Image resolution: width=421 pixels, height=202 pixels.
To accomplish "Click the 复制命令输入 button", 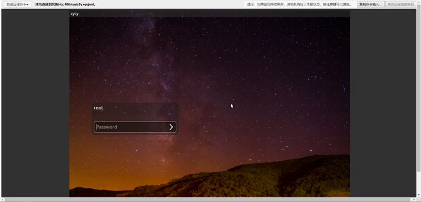I will 370,4.
